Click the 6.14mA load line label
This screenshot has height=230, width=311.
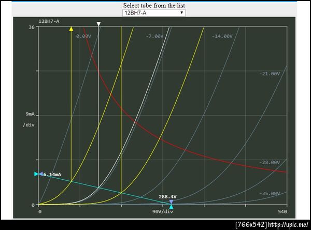click(x=52, y=175)
